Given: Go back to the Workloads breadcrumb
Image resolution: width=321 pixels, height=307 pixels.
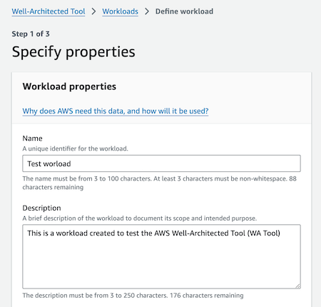Looking at the screenshot, I should click(120, 11).
